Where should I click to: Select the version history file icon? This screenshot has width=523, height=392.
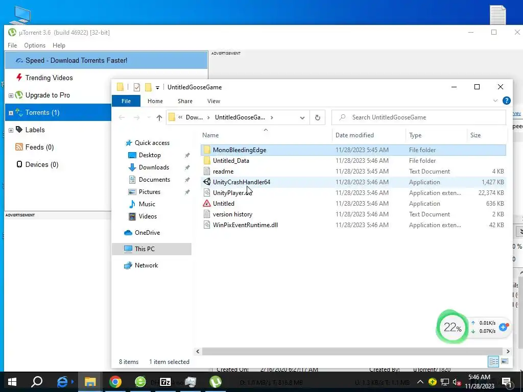pyautogui.click(x=207, y=214)
